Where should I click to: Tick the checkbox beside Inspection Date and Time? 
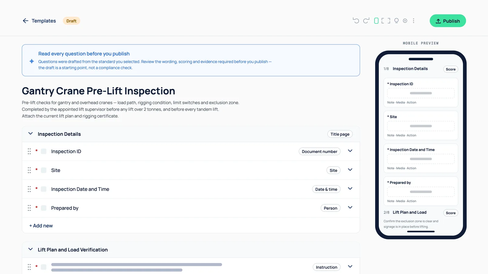click(x=44, y=189)
